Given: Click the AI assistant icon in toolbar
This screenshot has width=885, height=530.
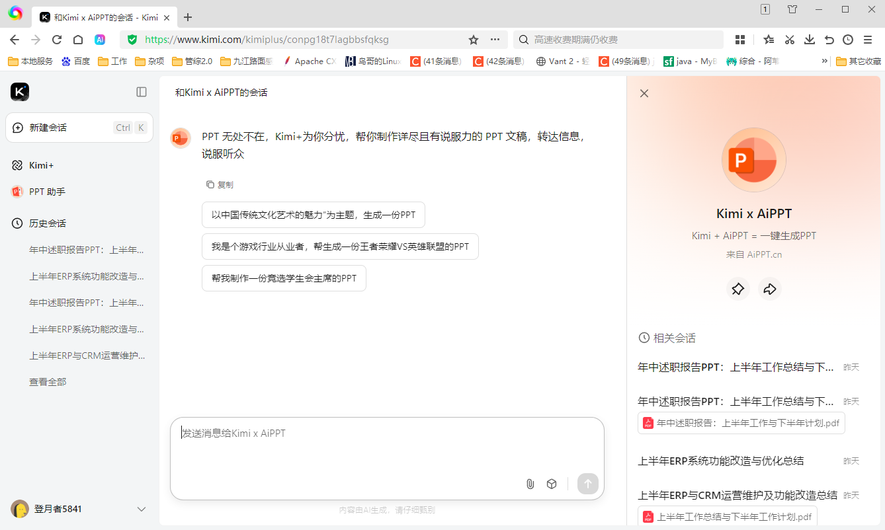Looking at the screenshot, I should (100, 40).
